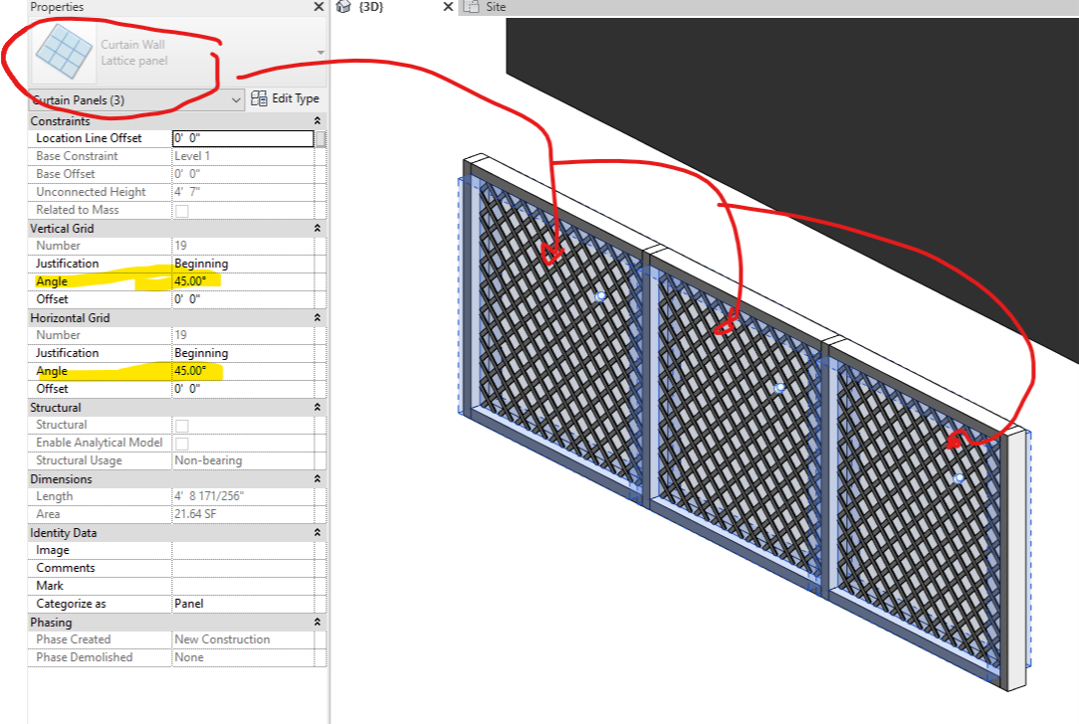Switch to the Site view tab
Screen dimensions: 1079x724
point(495,7)
